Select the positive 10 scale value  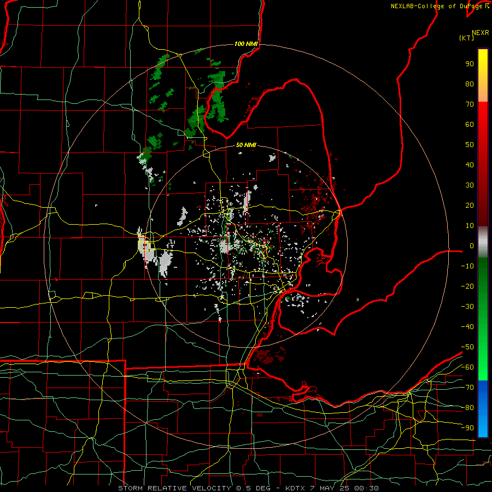[x=470, y=226]
